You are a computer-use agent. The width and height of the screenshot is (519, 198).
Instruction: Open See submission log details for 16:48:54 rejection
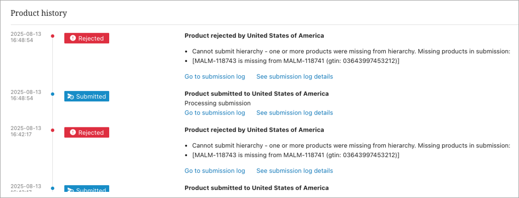(295, 77)
